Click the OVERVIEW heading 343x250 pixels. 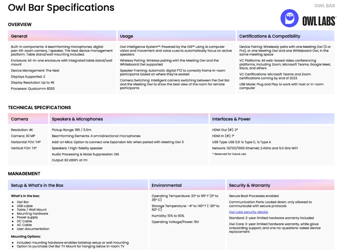point(20,24)
